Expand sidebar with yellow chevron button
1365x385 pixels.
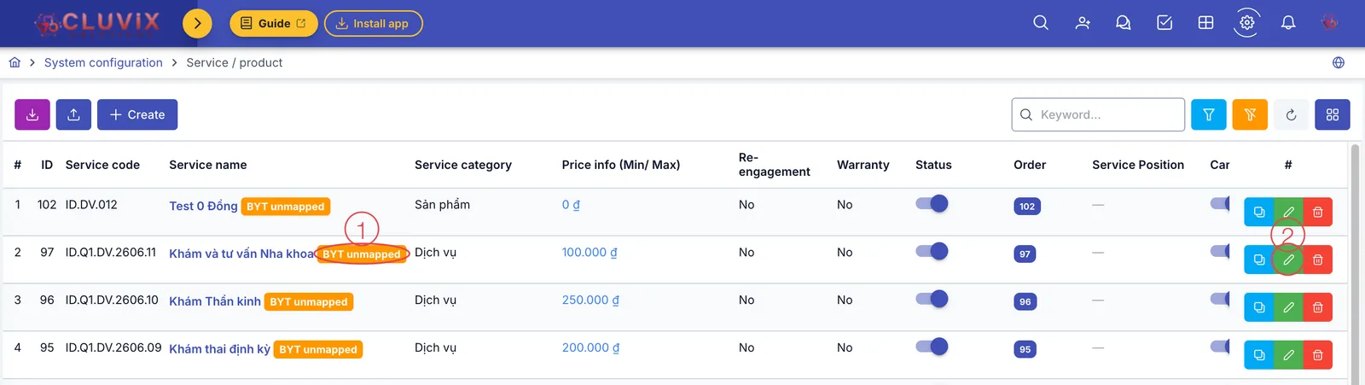197,23
